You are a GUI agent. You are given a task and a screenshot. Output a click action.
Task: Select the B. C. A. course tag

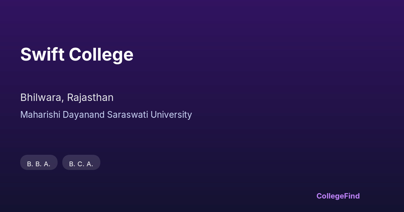[81, 163]
